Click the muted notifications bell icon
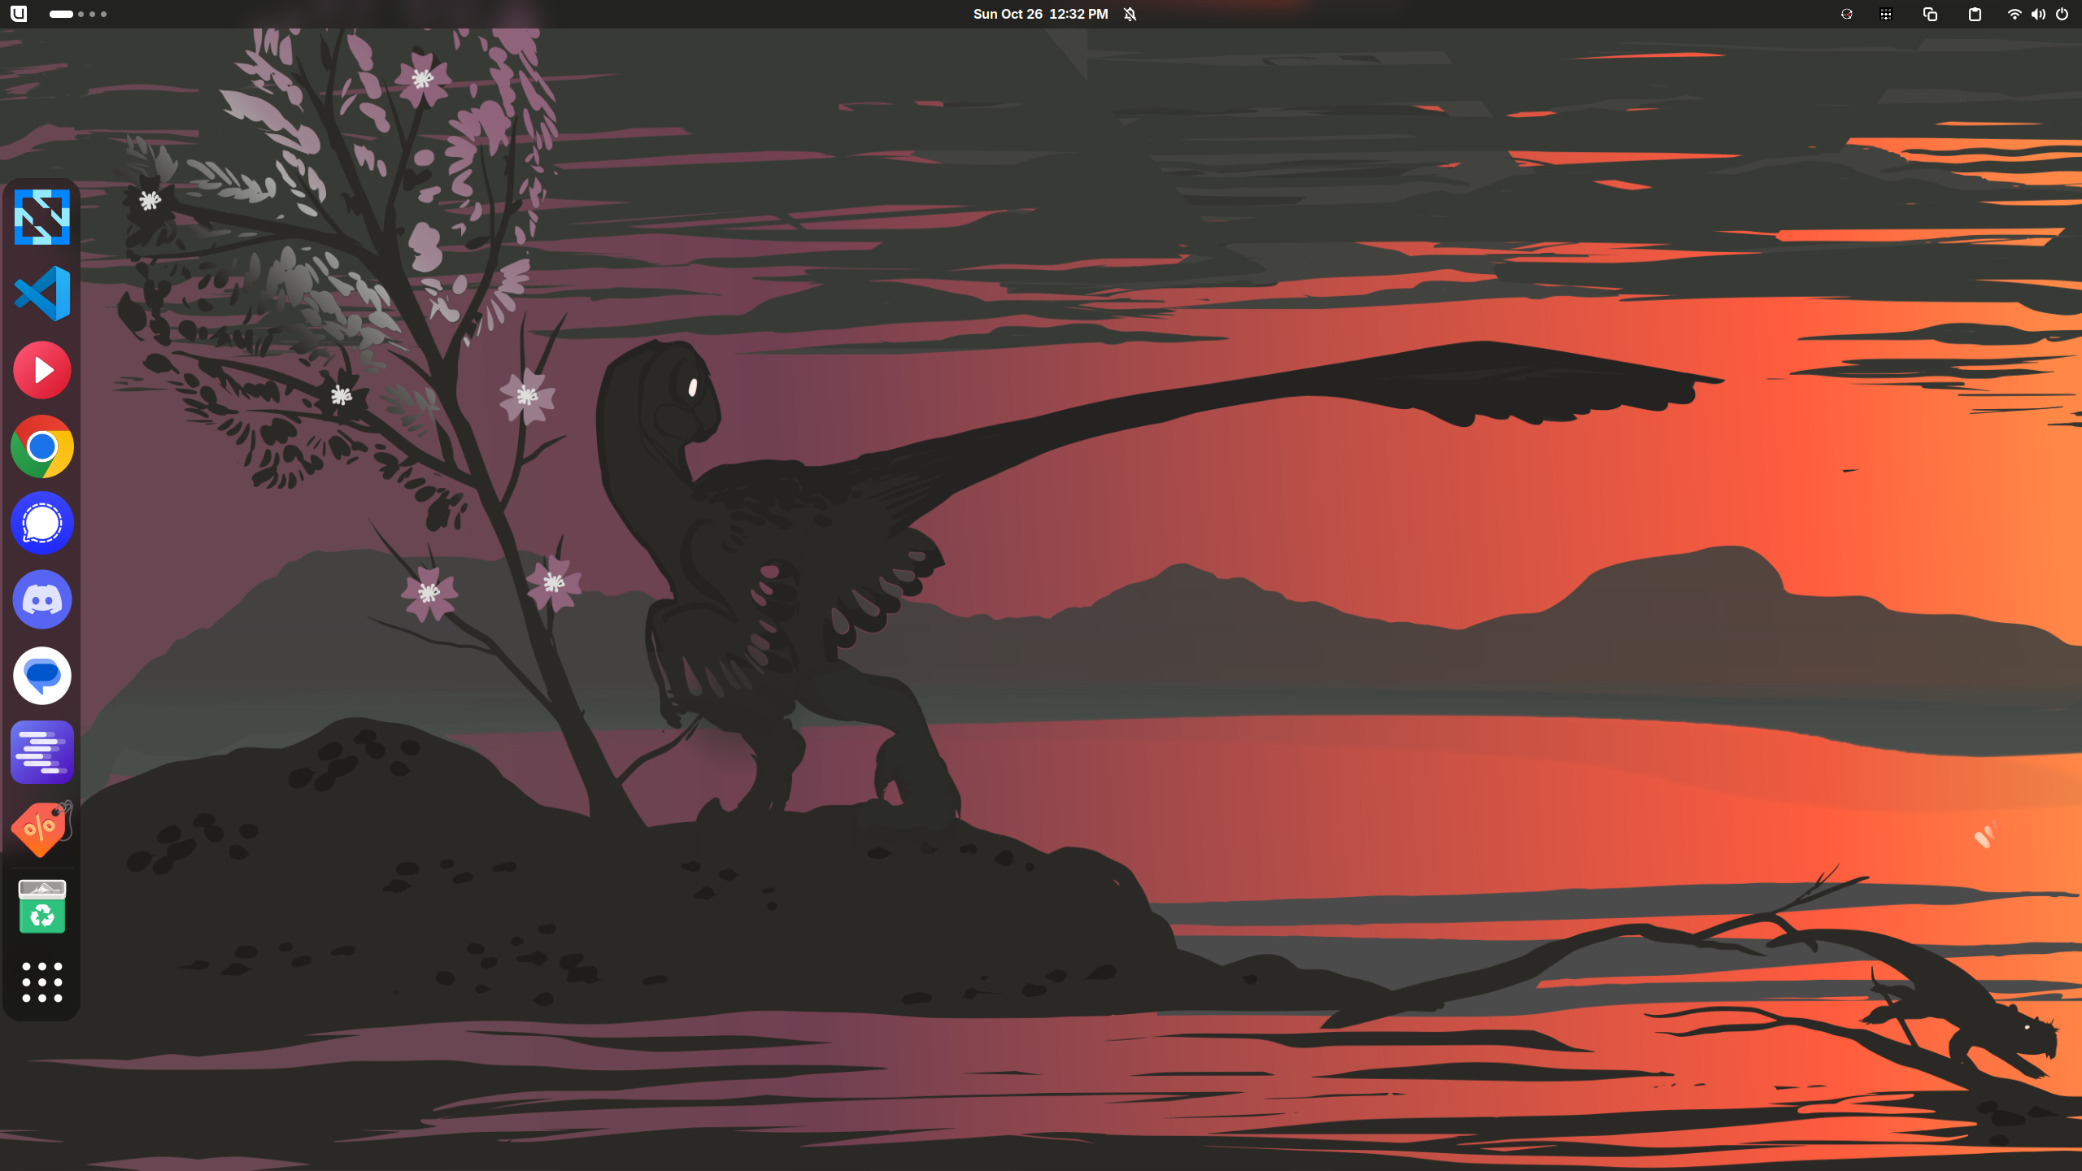The height and width of the screenshot is (1171, 2082). 1130,14
